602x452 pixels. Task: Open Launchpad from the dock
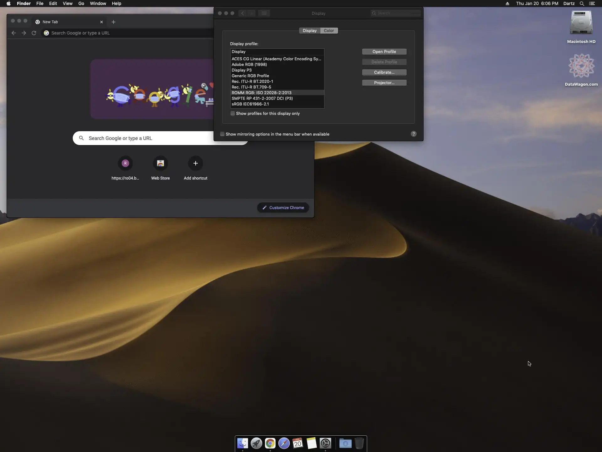tap(256, 443)
